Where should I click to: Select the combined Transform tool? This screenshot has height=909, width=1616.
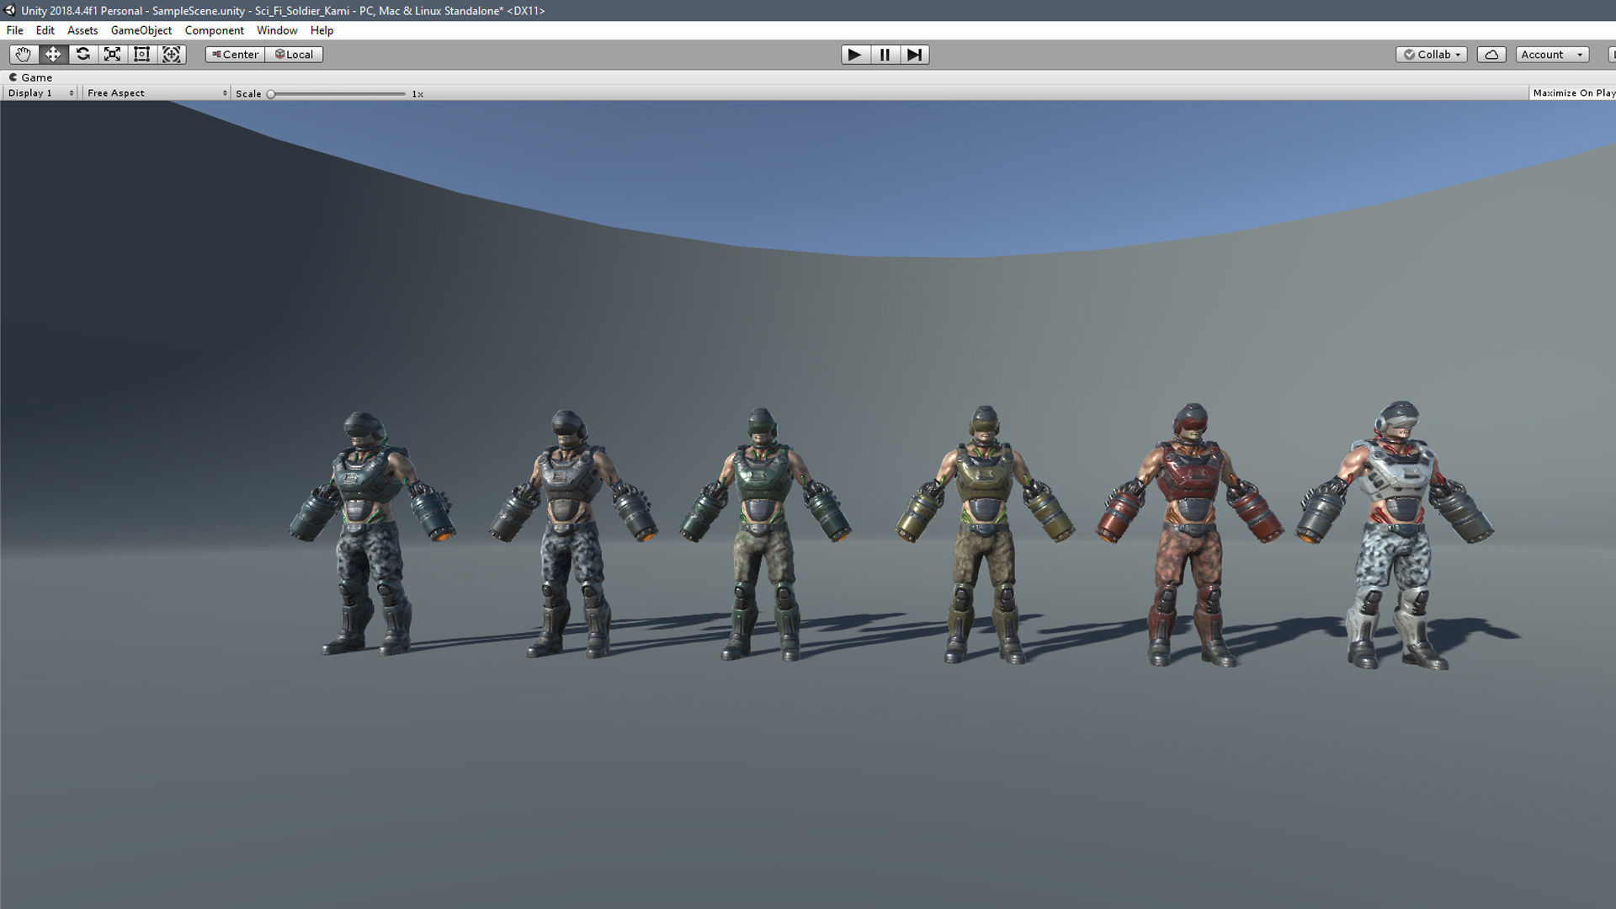pos(172,55)
